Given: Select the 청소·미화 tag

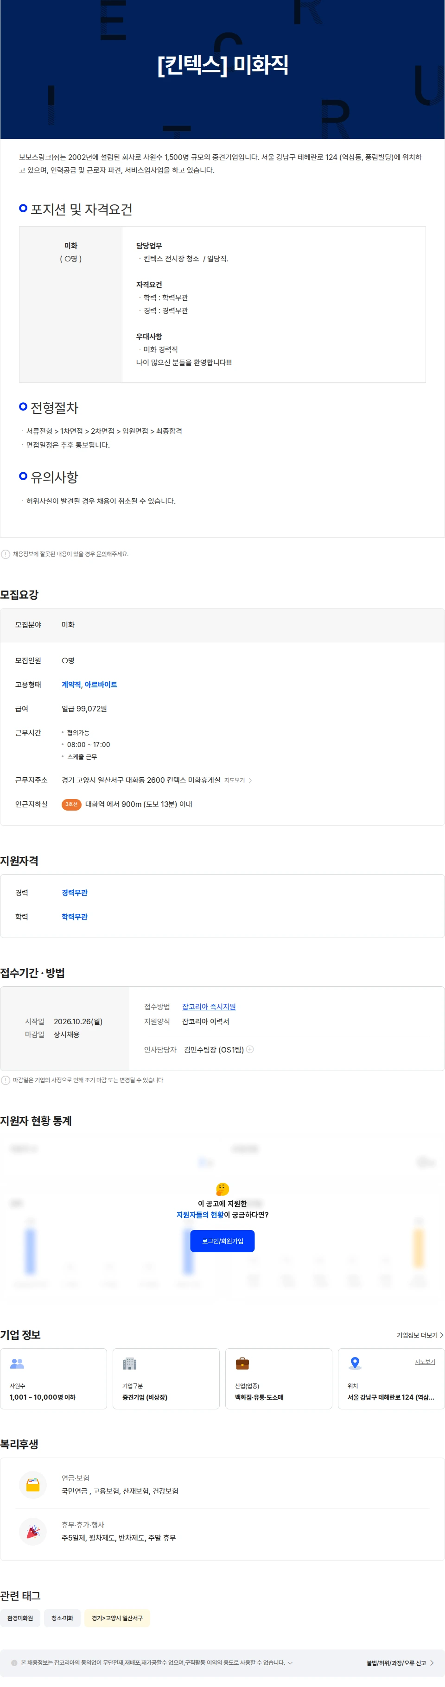Looking at the screenshot, I should coord(62,1617).
